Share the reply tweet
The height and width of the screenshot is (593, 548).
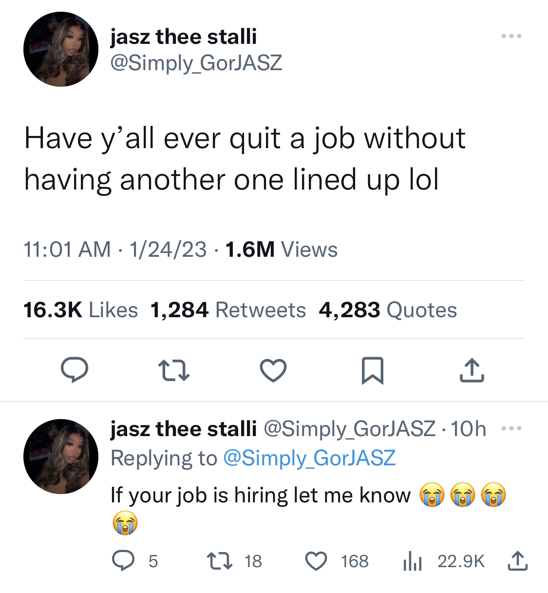click(x=517, y=560)
